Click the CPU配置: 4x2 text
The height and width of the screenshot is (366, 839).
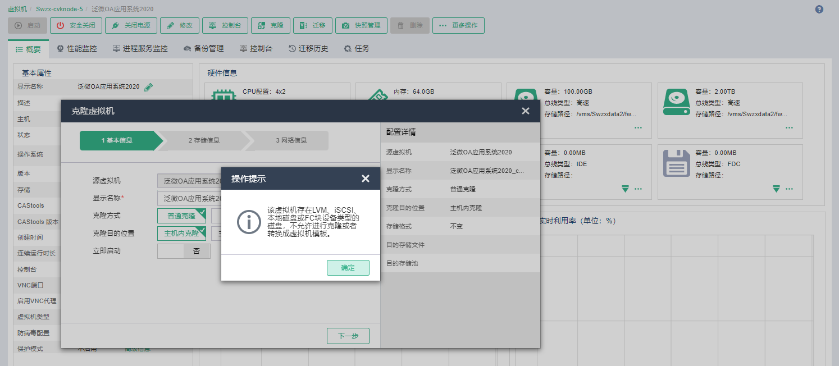tap(264, 91)
